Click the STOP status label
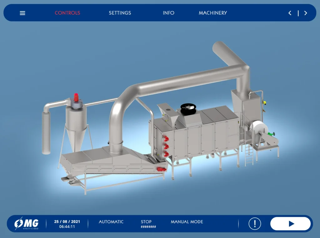This screenshot has height=238, width=320. pos(146,222)
